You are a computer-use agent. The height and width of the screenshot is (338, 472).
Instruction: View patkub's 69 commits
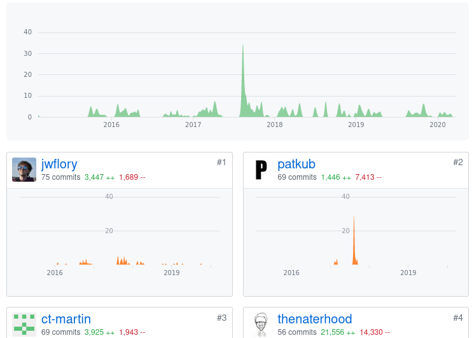[x=296, y=177]
